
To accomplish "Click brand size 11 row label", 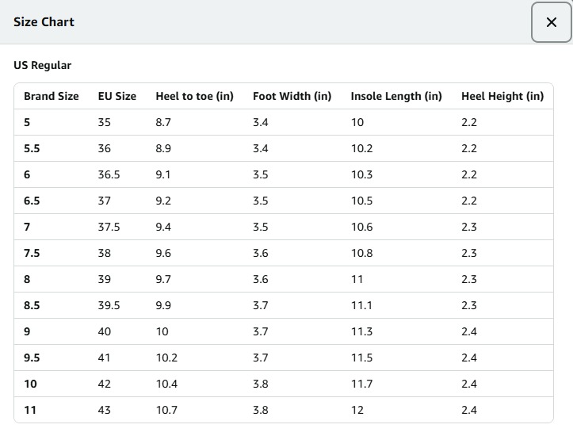I will [x=30, y=410].
